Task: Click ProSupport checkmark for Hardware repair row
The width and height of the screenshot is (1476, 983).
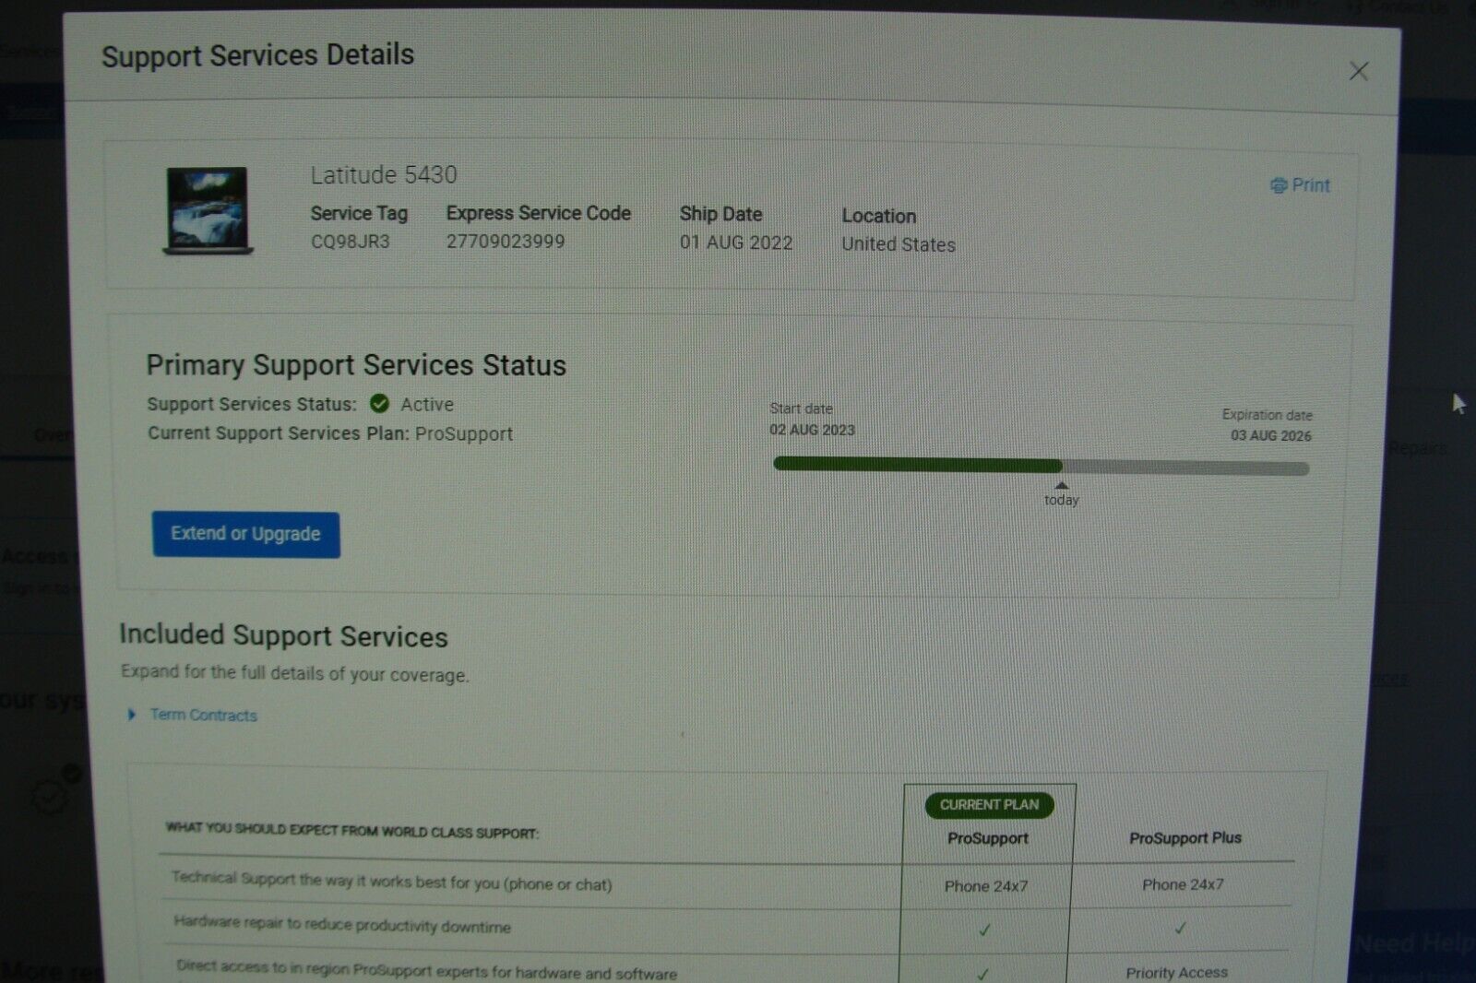Action: [984, 930]
